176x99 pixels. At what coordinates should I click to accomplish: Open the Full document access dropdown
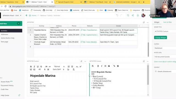tap(165, 57)
